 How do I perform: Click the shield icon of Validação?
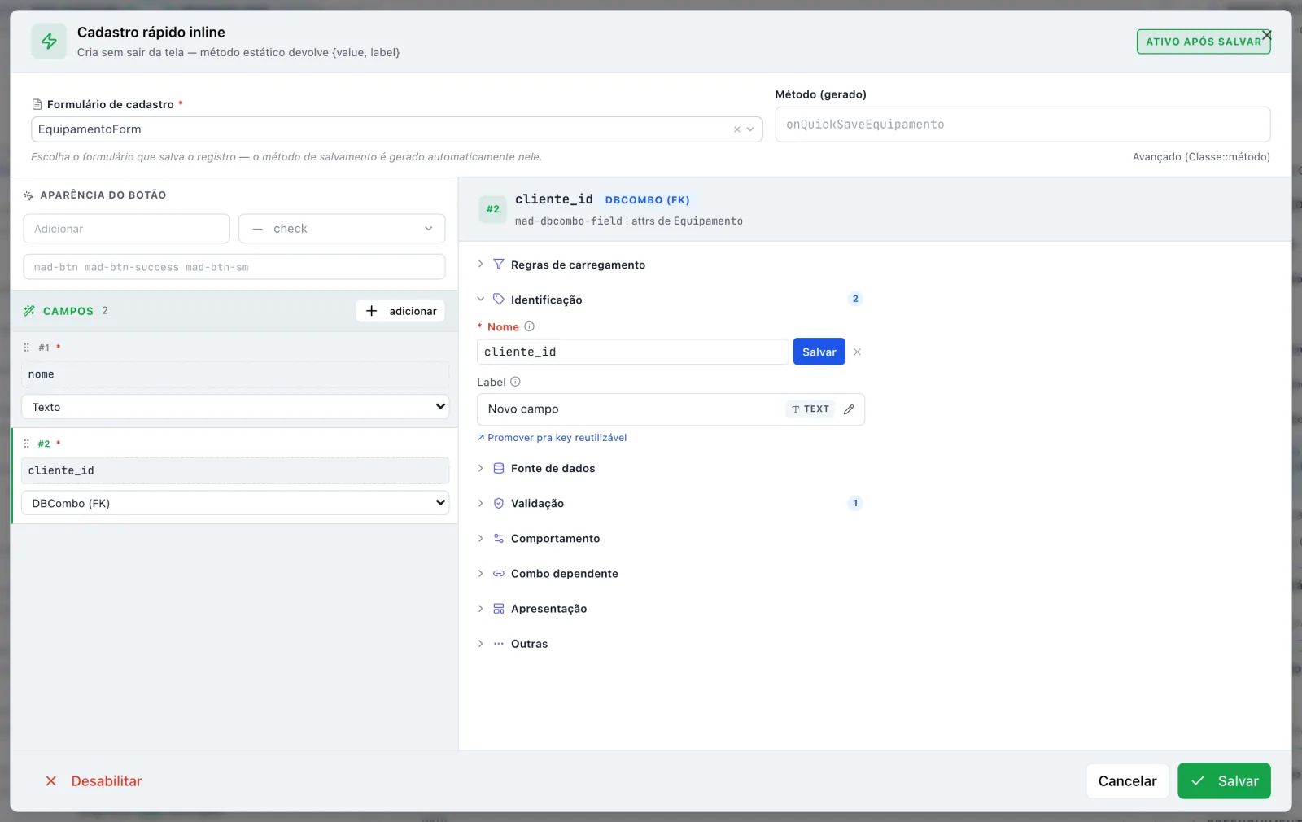(x=499, y=503)
